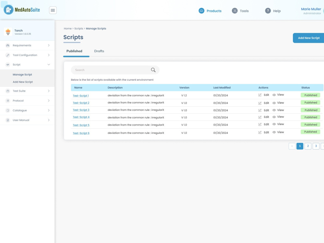Expand the Tool Configuration chevron
The width and height of the screenshot is (324, 243).
pyautogui.click(x=49, y=55)
